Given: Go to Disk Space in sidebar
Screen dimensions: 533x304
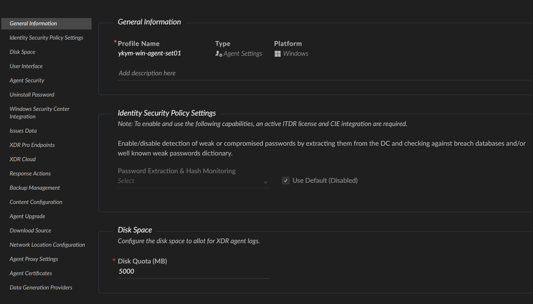Looking at the screenshot, I should tap(22, 52).
